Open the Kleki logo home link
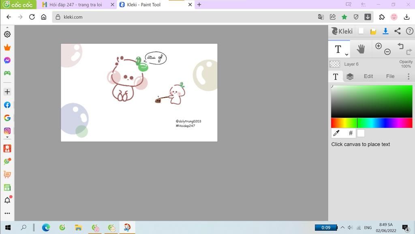The image size is (415, 234). tap(342, 31)
